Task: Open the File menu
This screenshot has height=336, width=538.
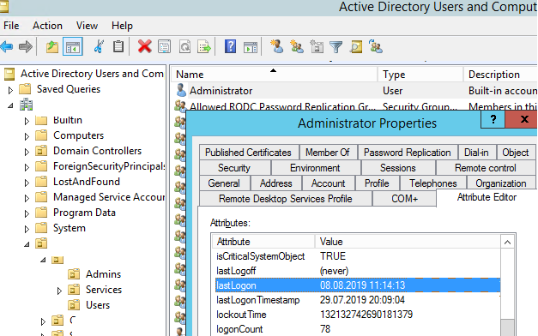Action: coord(11,26)
